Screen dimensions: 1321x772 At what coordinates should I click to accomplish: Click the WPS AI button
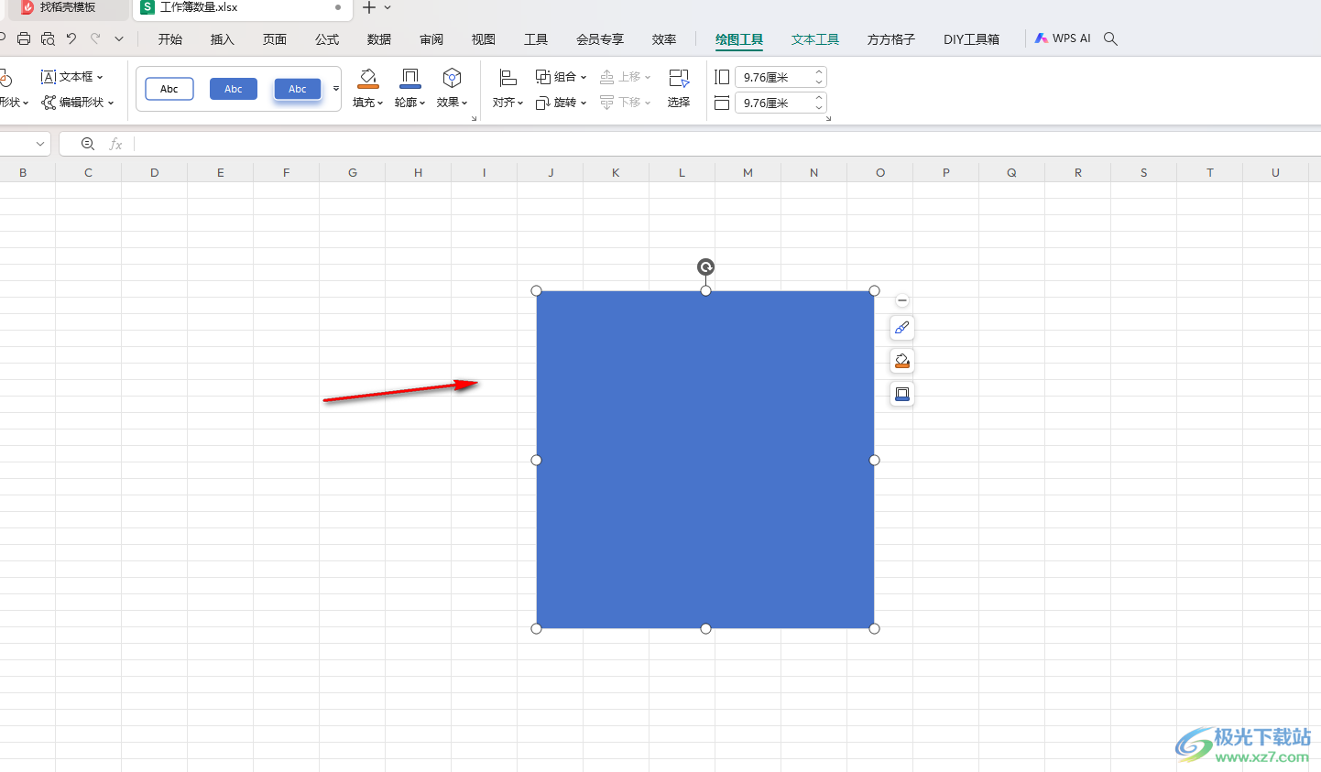pos(1063,38)
